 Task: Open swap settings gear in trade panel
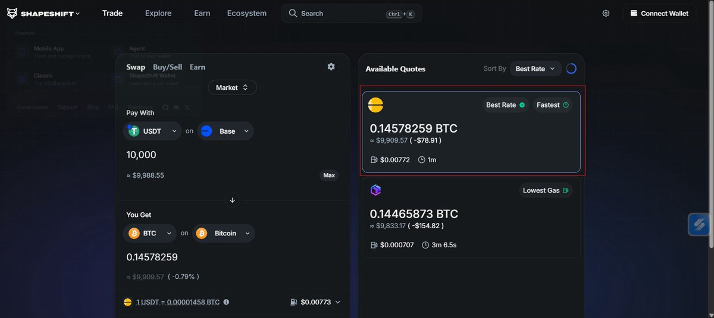click(331, 67)
